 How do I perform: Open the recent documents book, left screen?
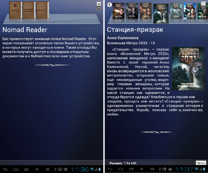click(x=29, y=10)
